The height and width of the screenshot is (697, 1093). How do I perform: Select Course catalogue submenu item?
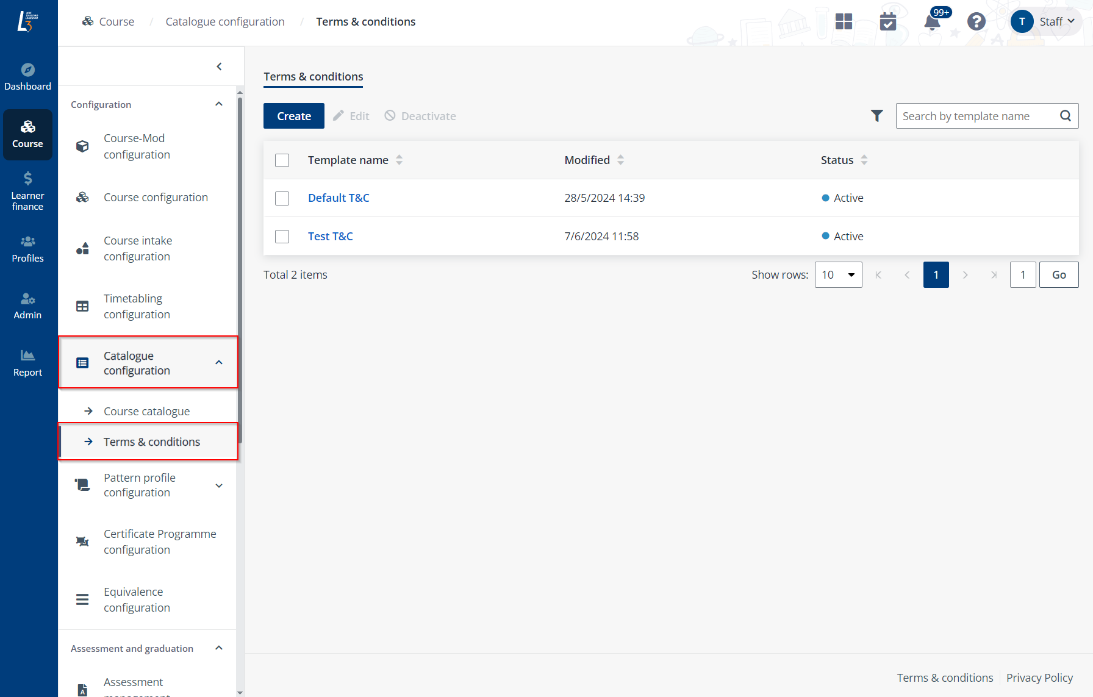tap(146, 412)
